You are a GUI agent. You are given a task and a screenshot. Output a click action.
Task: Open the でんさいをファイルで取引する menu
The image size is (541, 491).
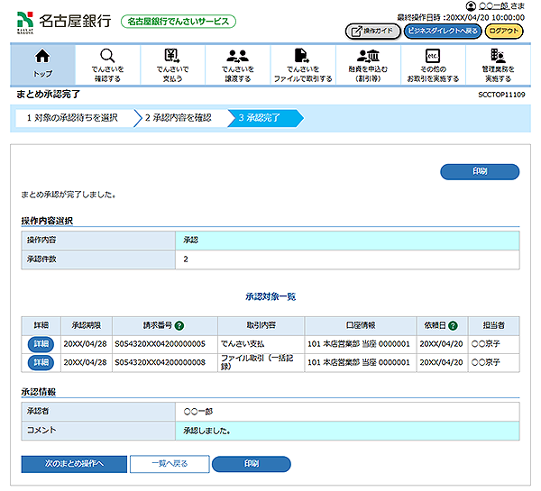coord(302,64)
